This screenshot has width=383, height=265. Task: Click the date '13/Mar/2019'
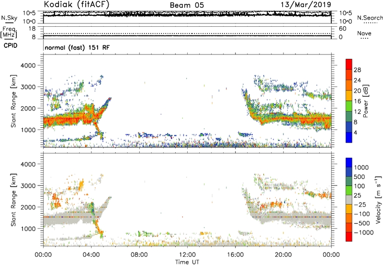coord(306,5)
